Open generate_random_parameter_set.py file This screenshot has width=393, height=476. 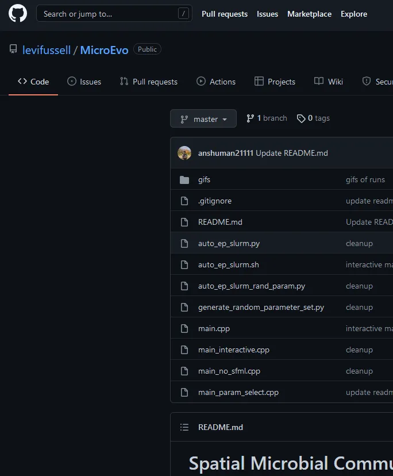(261, 308)
